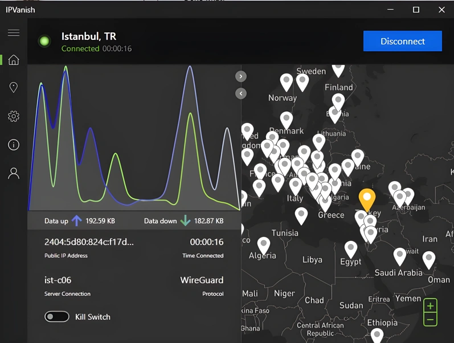Click the Disconnect button
Viewport: 454px width, 343px height.
pyautogui.click(x=403, y=41)
